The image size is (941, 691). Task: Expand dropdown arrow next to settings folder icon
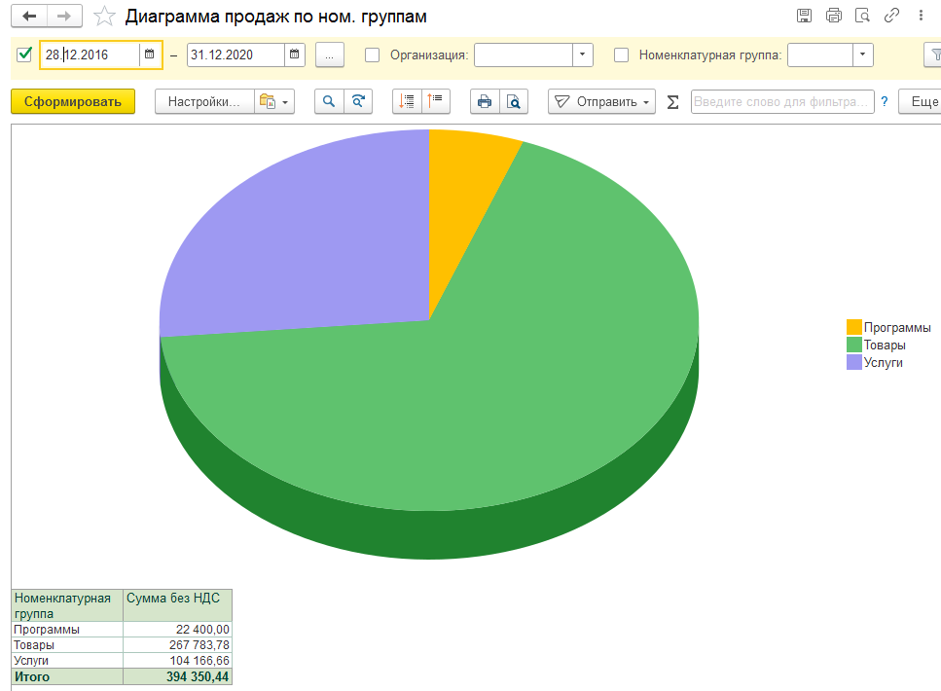[x=285, y=102]
